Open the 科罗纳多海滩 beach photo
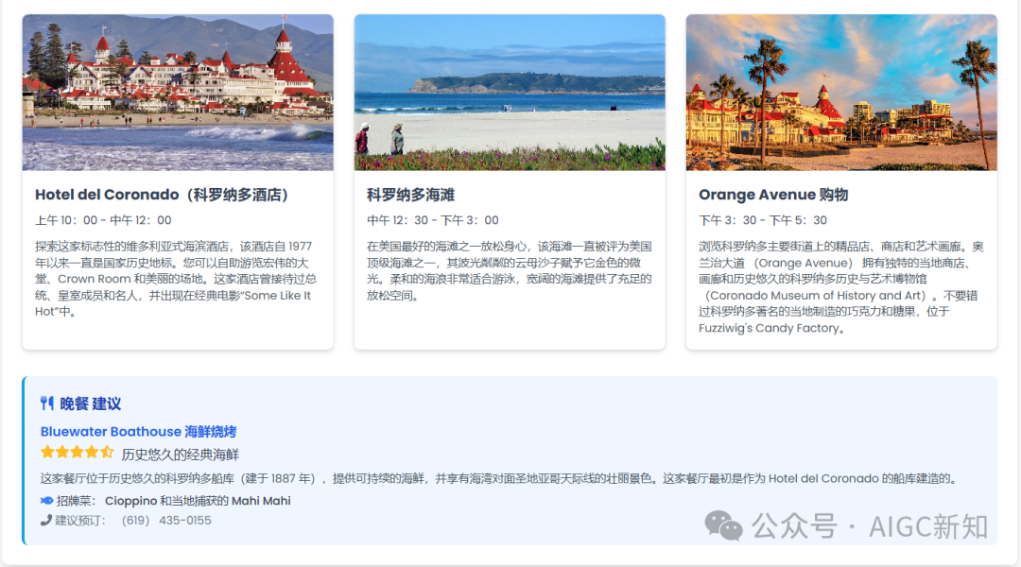1021x567 pixels. pos(510,93)
